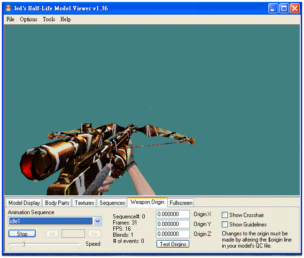Close the Model Viewer window
The height and width of the screenshot is (258, 304).
295,8
